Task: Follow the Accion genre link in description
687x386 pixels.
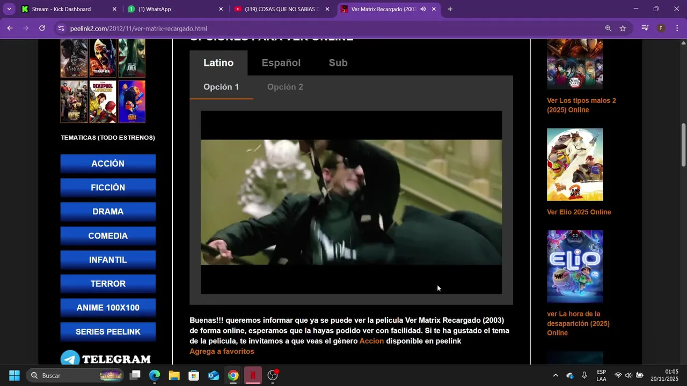Action: click(371, 341)
